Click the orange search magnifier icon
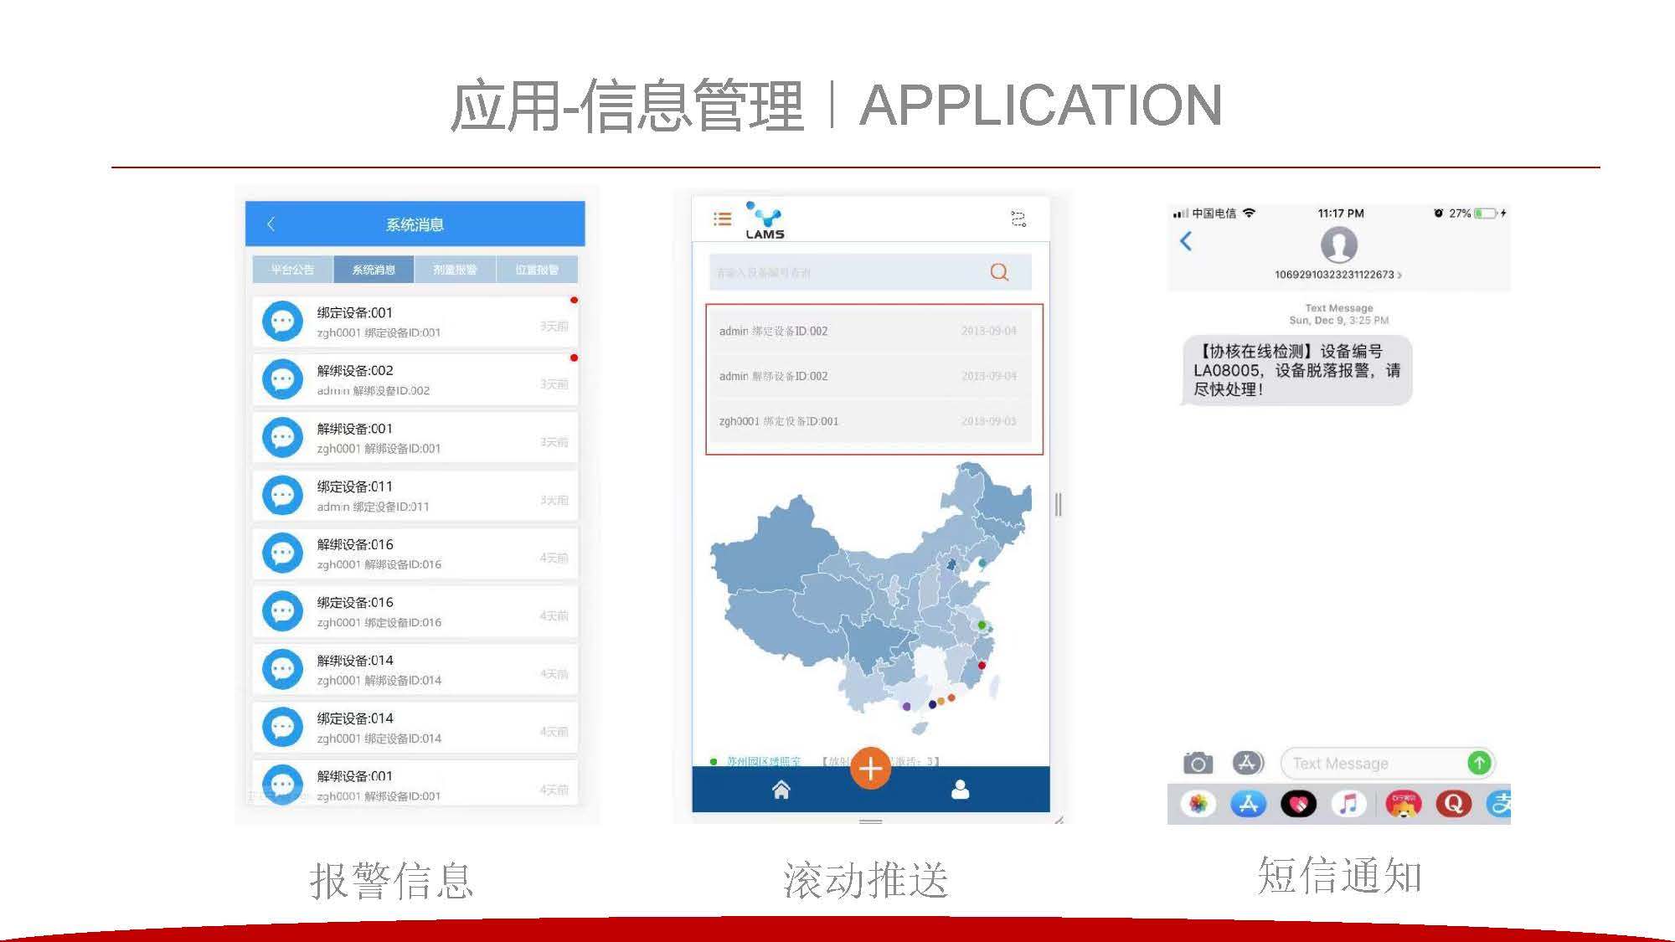1675x942 pixels. (x=999, y=272)
